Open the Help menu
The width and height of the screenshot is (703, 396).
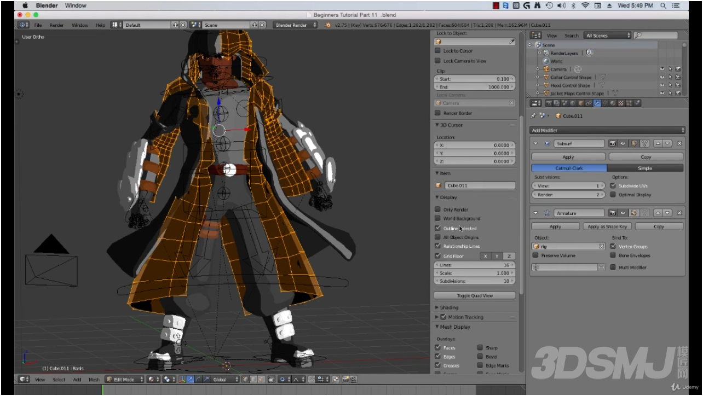(x=100, y=25)
